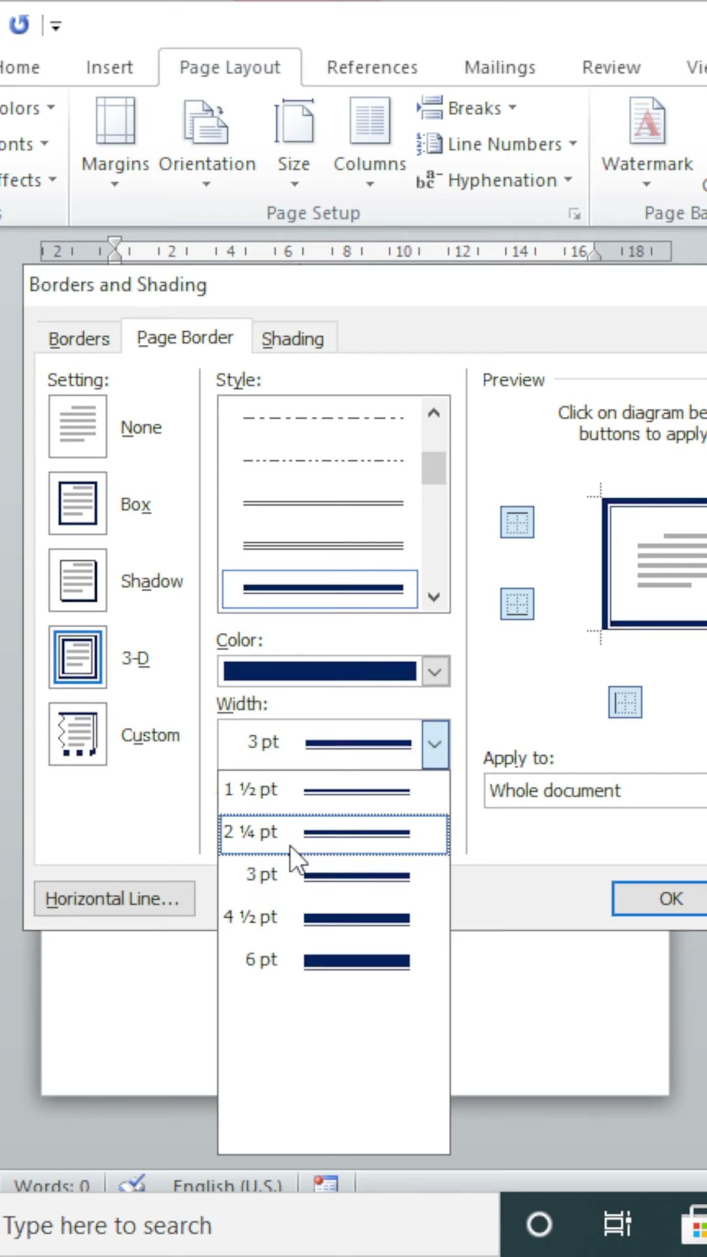Click the Horizontal Line button
This screenshot has width=707, height=1257.
tap(115, 898)
